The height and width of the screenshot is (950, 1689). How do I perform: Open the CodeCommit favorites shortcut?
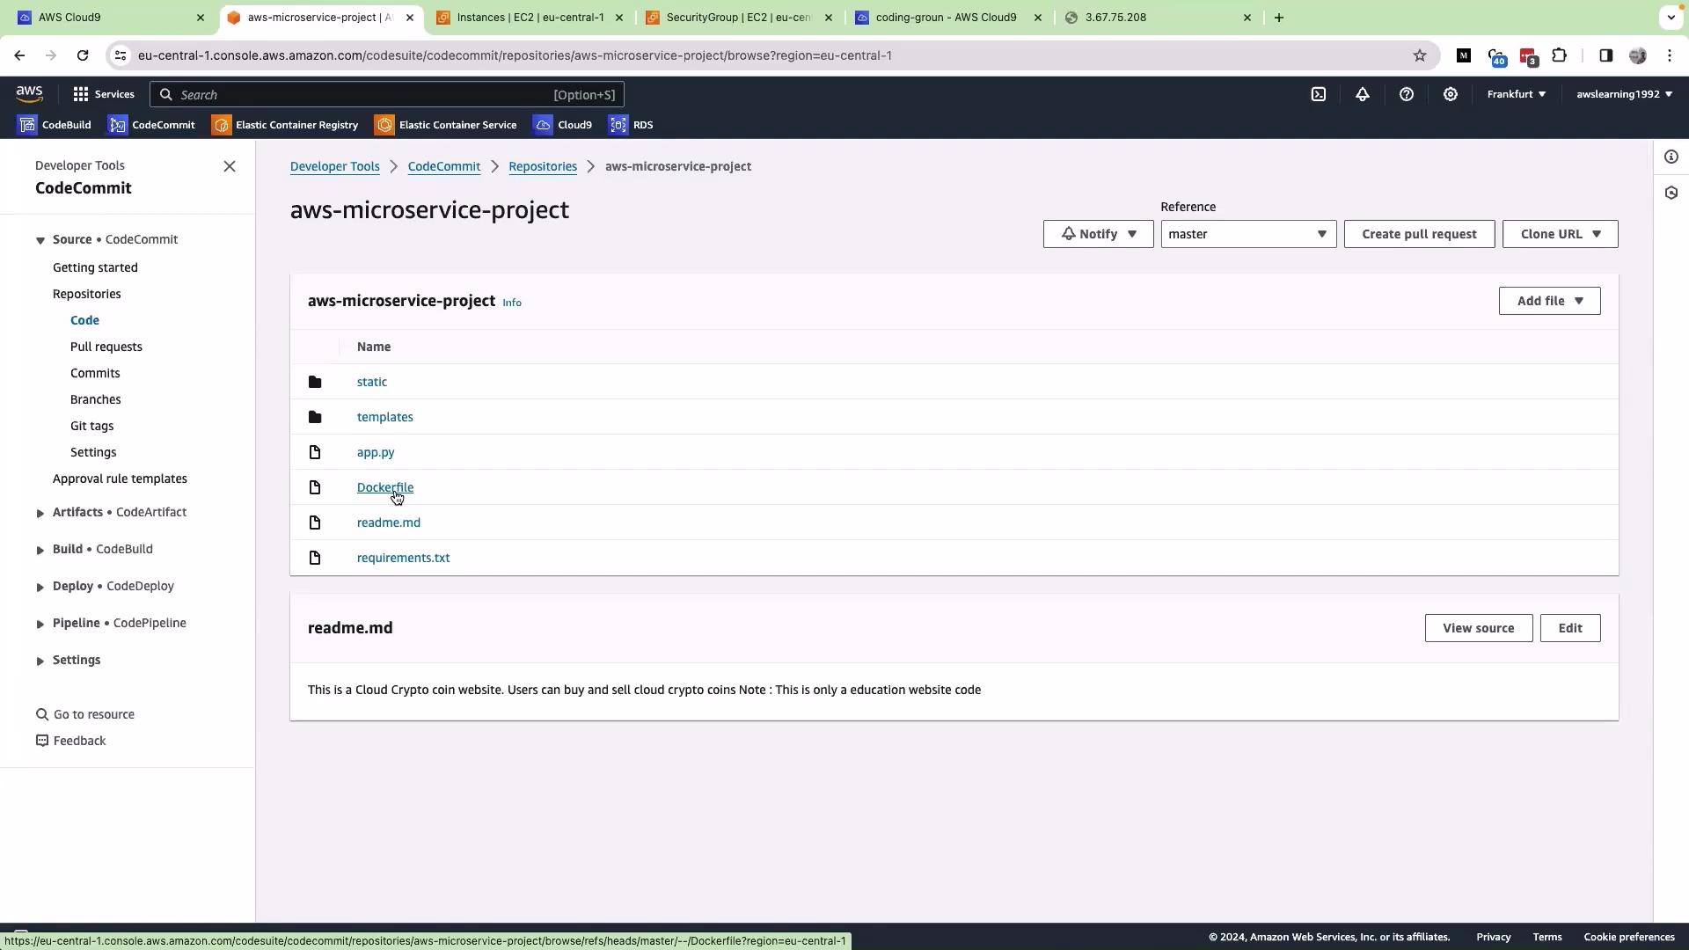[151, 125]
